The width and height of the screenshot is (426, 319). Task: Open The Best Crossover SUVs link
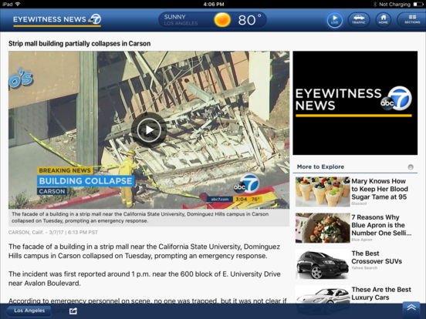click(x=377, y=257)
